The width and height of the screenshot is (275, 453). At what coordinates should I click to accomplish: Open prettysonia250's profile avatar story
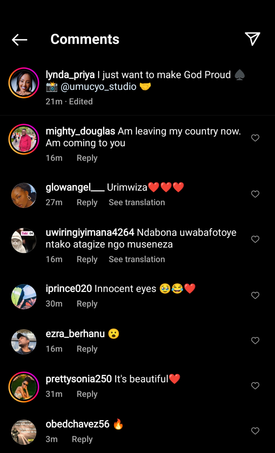tap(24, 387)
